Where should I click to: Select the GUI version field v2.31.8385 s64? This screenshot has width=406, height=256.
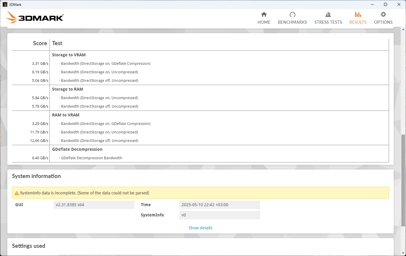tap(94, 205)
